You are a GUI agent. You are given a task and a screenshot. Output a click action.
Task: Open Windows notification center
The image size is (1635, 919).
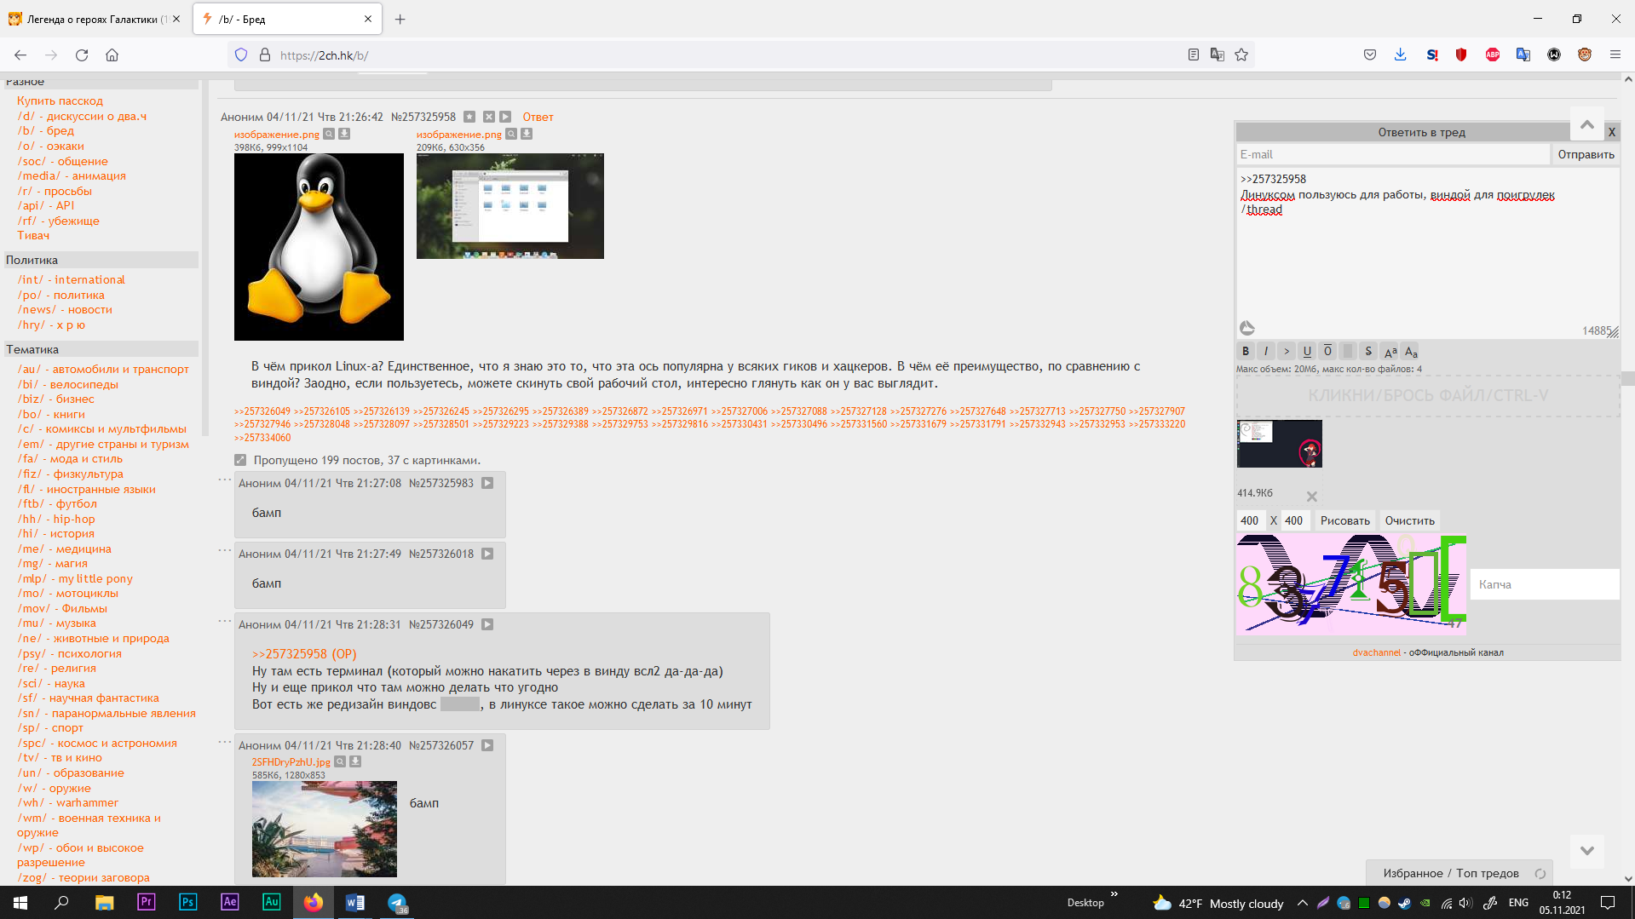[x=1608, y=903]
